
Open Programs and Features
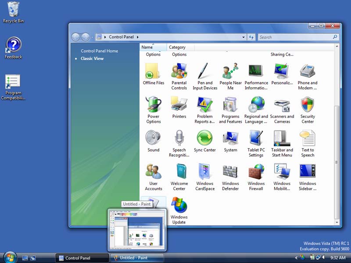[231, 110]
